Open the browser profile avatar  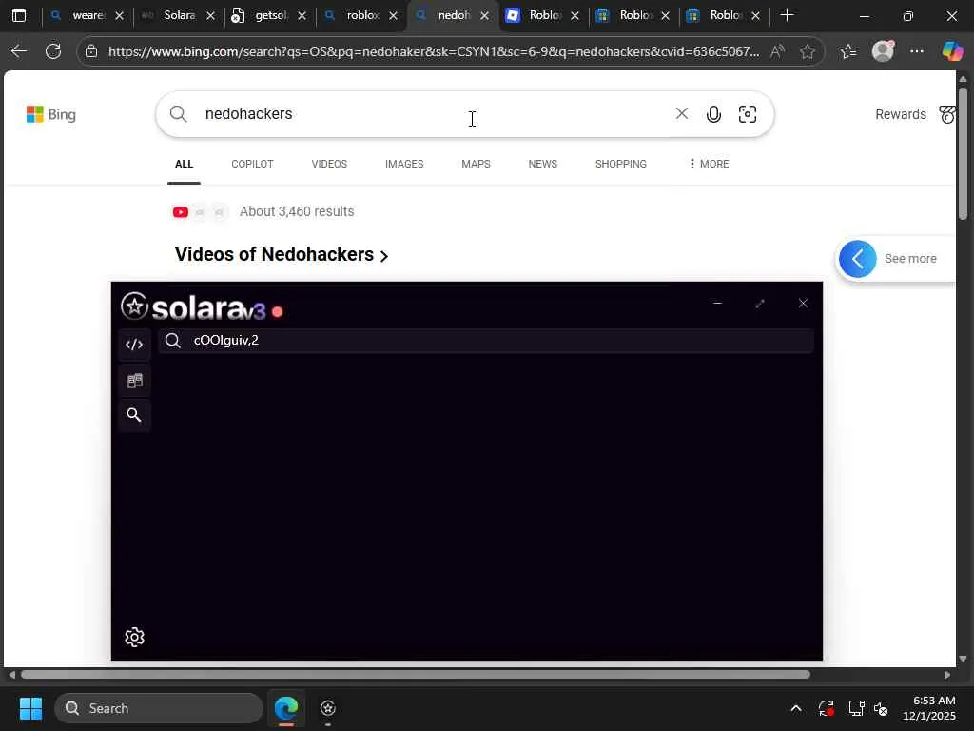[x=884, y=51]
